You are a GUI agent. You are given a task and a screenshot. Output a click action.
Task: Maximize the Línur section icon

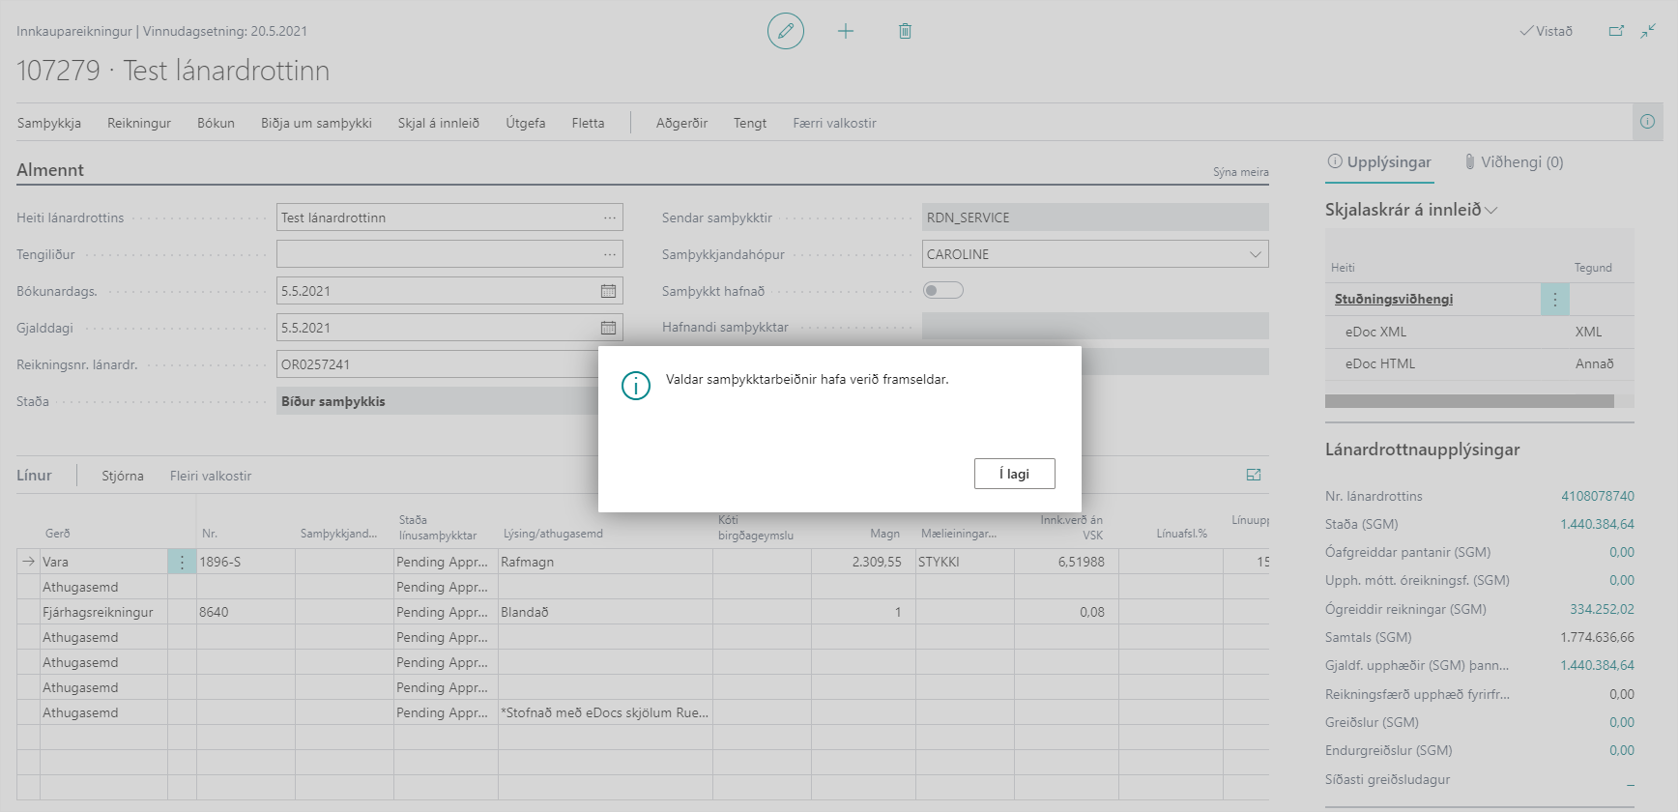[x=1254, y=475]
